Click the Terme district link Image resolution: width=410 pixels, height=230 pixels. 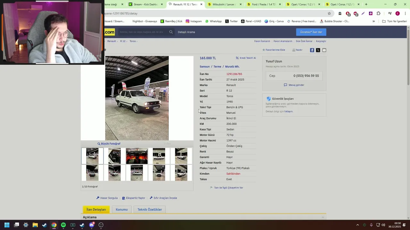[217, 67]
